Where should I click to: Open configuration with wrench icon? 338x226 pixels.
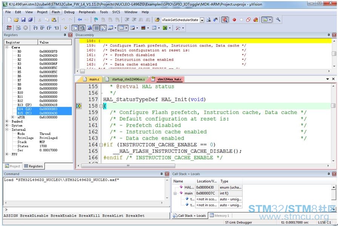[278, 20]
